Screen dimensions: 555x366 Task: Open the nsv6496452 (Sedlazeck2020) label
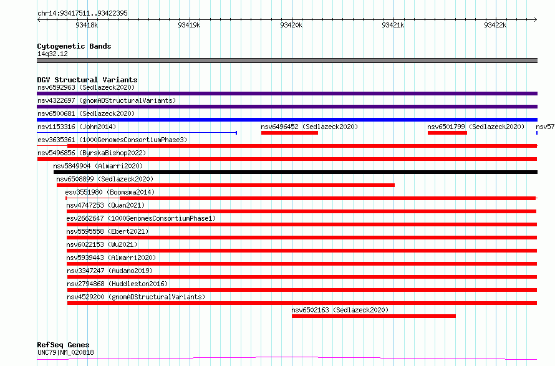click(309, 127)
